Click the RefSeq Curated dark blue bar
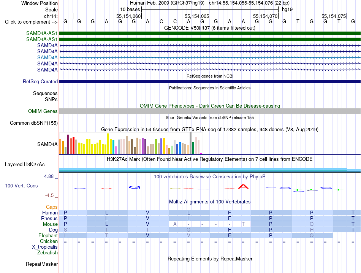Viewport: 361px width, 273px height. point(210,81)
